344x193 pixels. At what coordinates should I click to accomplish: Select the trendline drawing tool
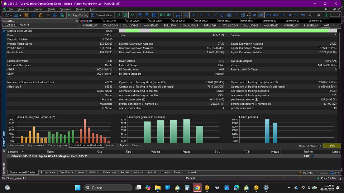(215, 15)
